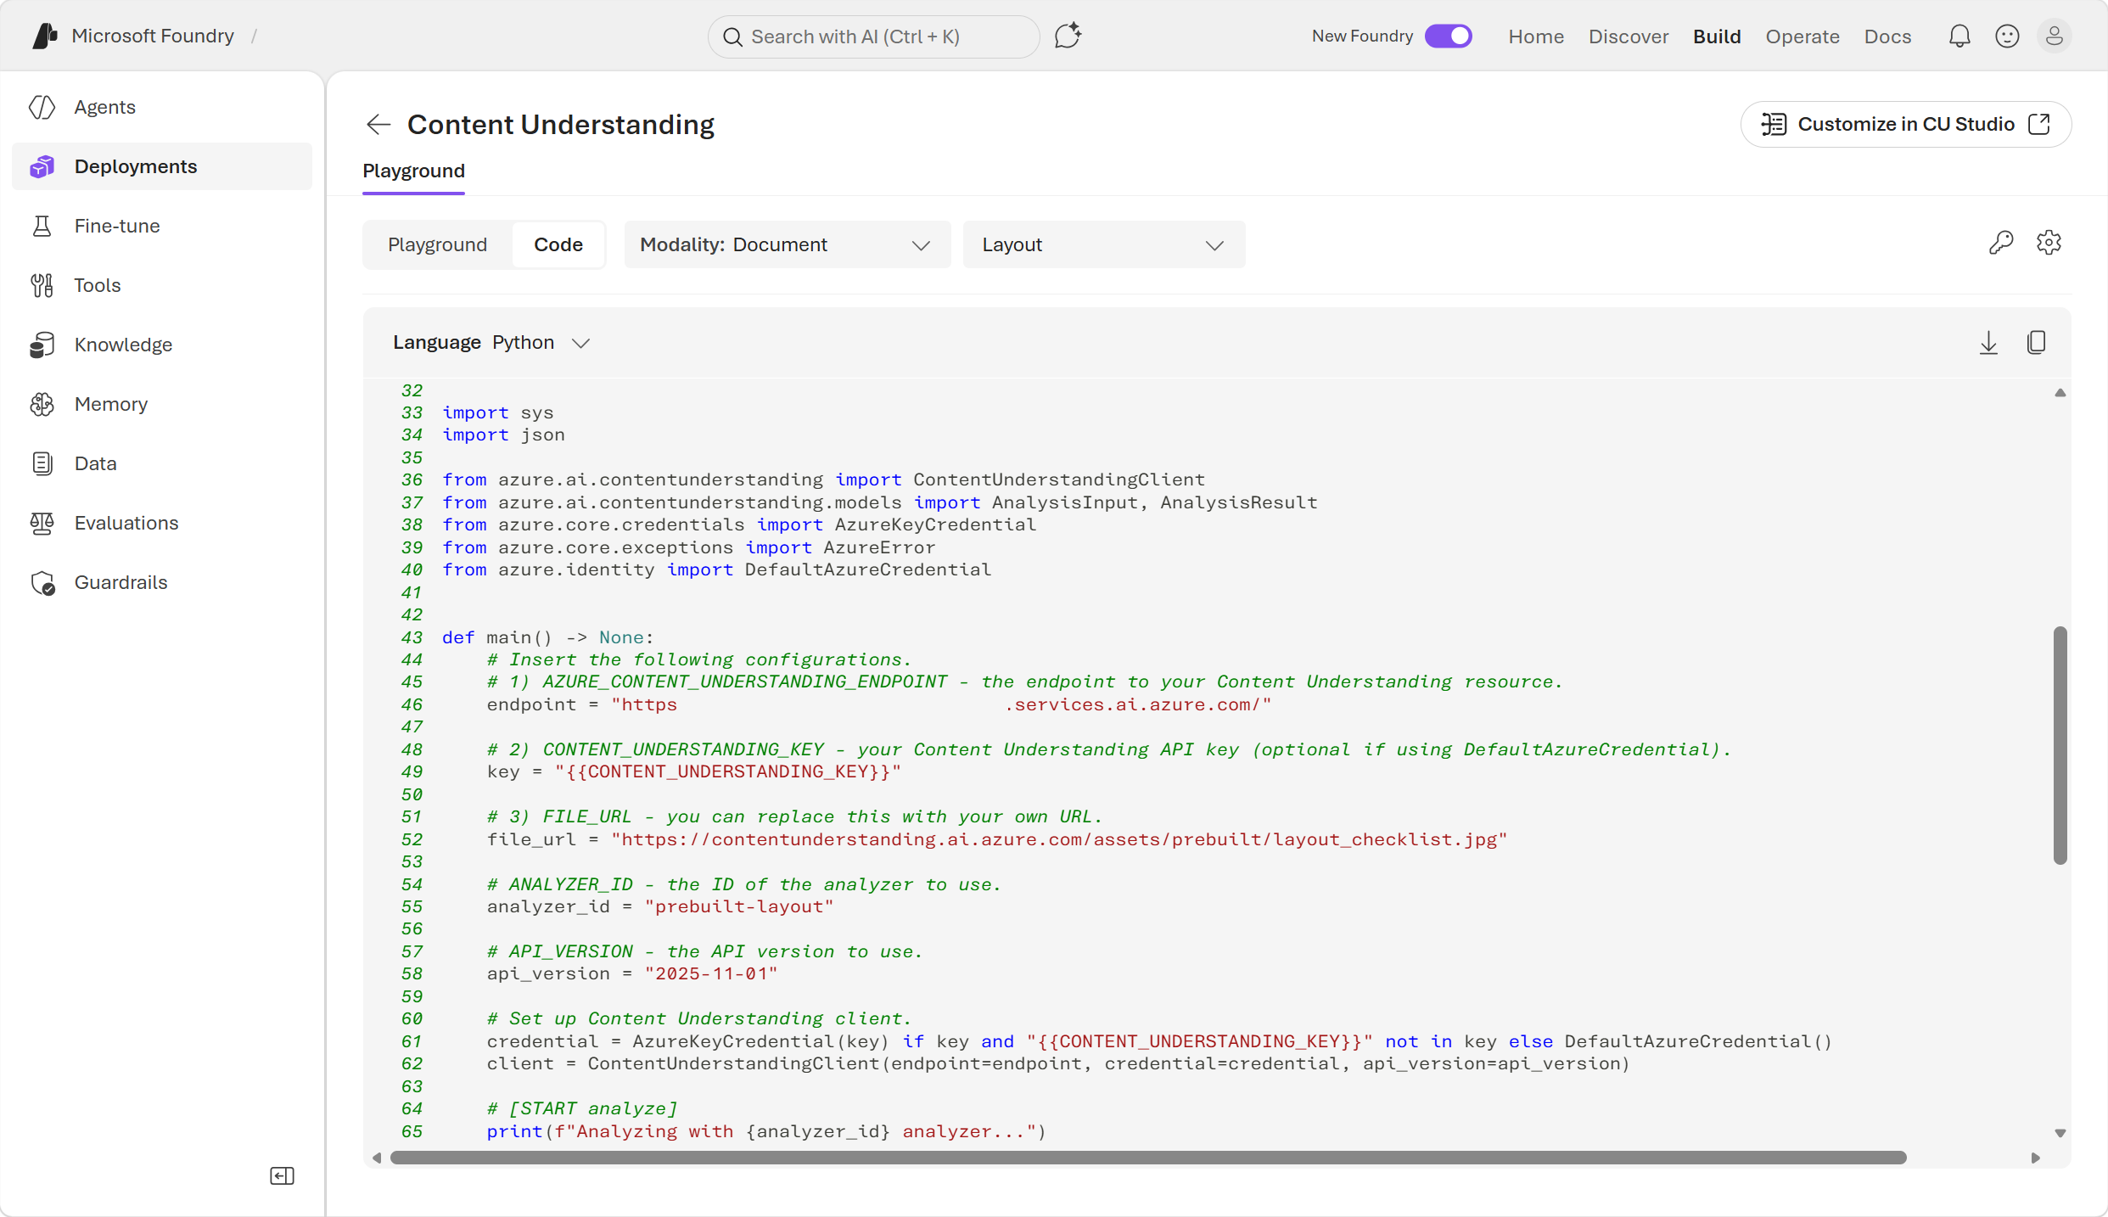Open Knowledge in the sidebar
The height and width of the screenshot is (1217, 2108).
(x=162, y=345)
